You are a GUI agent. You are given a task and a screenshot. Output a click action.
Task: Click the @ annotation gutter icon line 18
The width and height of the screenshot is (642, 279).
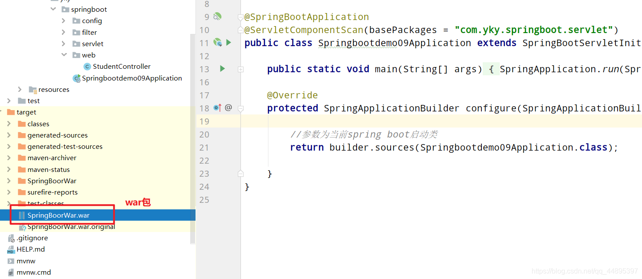tap(228, 108)
